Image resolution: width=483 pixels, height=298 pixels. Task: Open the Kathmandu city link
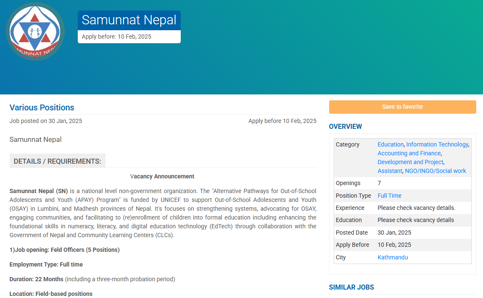(392, 257)
